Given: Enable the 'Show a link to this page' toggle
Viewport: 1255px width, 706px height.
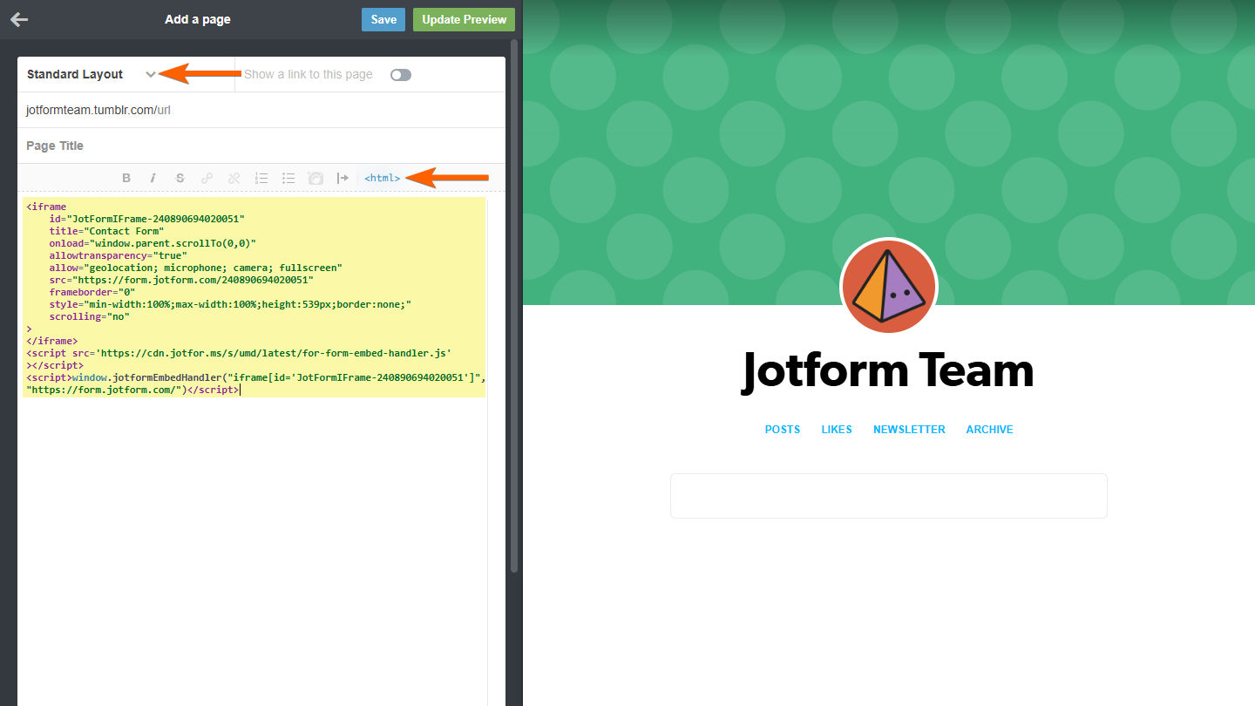Looking at the screenshot, I should pos(401,75).
